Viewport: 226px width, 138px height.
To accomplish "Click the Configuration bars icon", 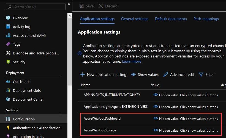I will pos(8,119).
